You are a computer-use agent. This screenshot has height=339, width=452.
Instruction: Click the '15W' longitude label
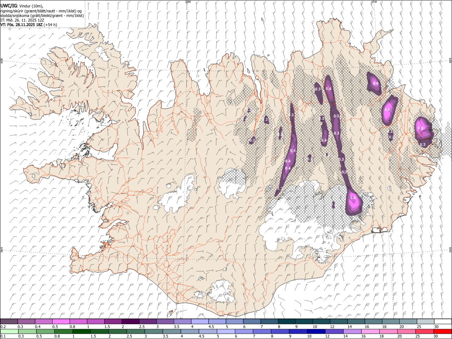(x=374, y=2)
